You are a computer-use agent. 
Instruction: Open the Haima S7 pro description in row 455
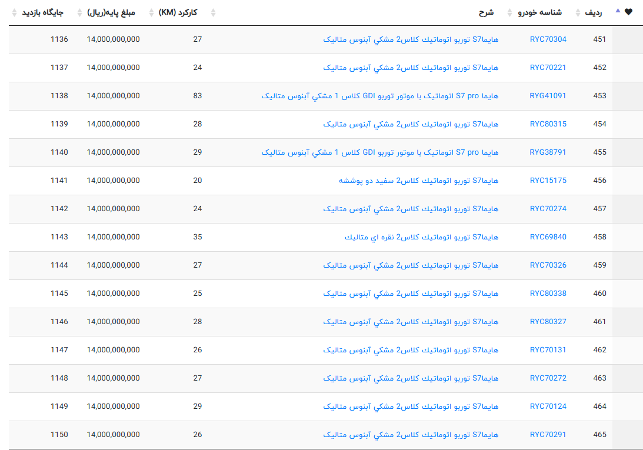(380, 152)
